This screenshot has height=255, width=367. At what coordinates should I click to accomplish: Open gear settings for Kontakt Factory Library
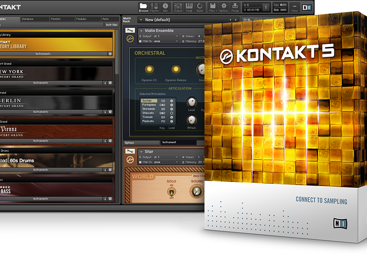[x=110, y=54]
